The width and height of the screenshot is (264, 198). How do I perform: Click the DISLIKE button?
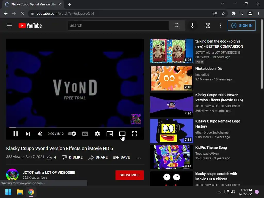[72, 158]
